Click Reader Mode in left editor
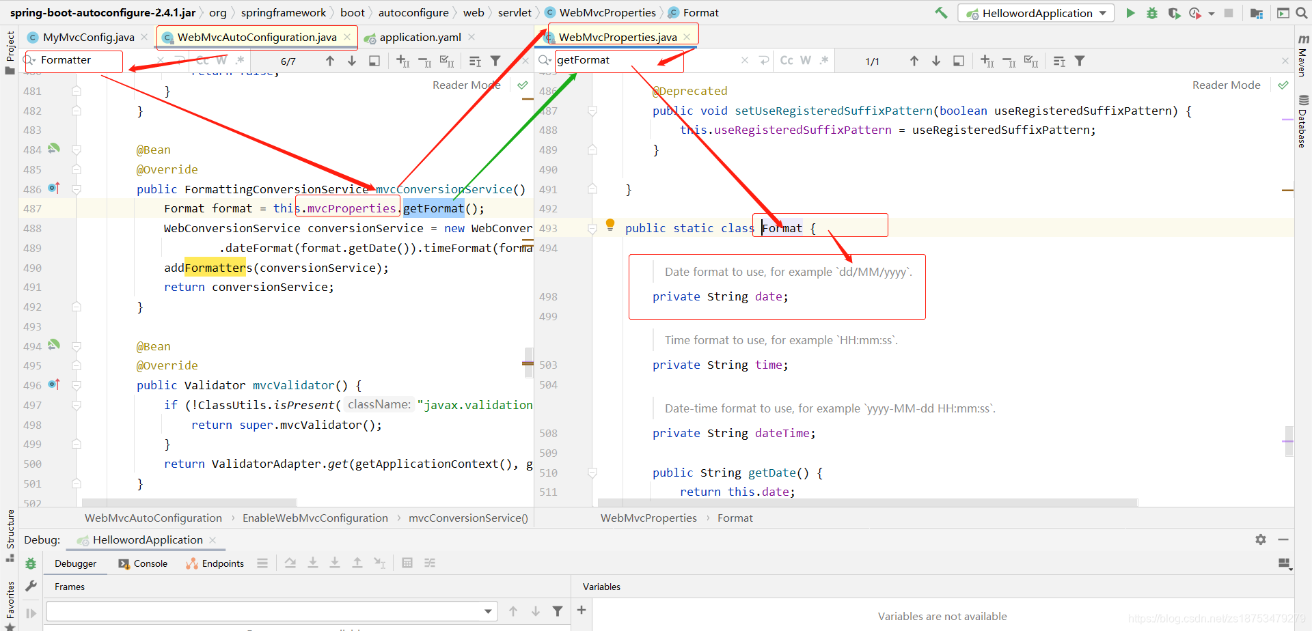1312x631 pixels. point(466,85)
